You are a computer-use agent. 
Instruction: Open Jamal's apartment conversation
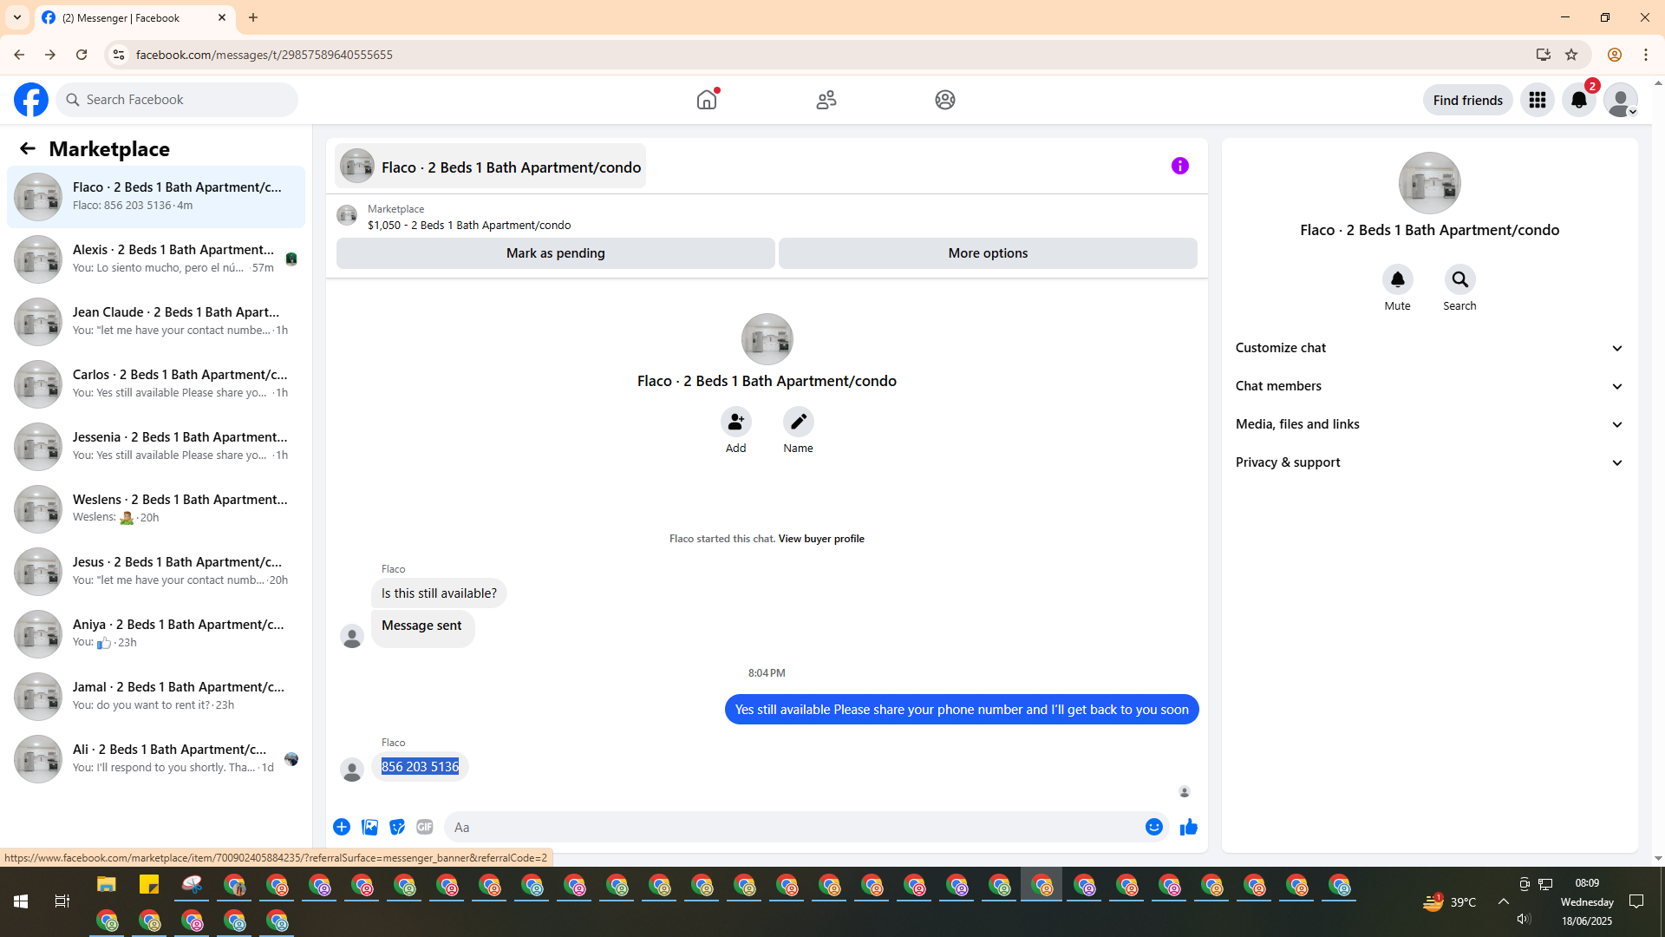(156, 696)
